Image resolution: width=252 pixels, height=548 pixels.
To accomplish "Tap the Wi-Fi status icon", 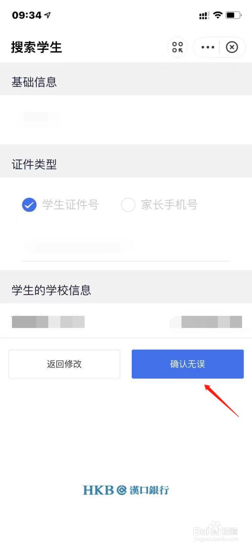I will pos(218,15).
